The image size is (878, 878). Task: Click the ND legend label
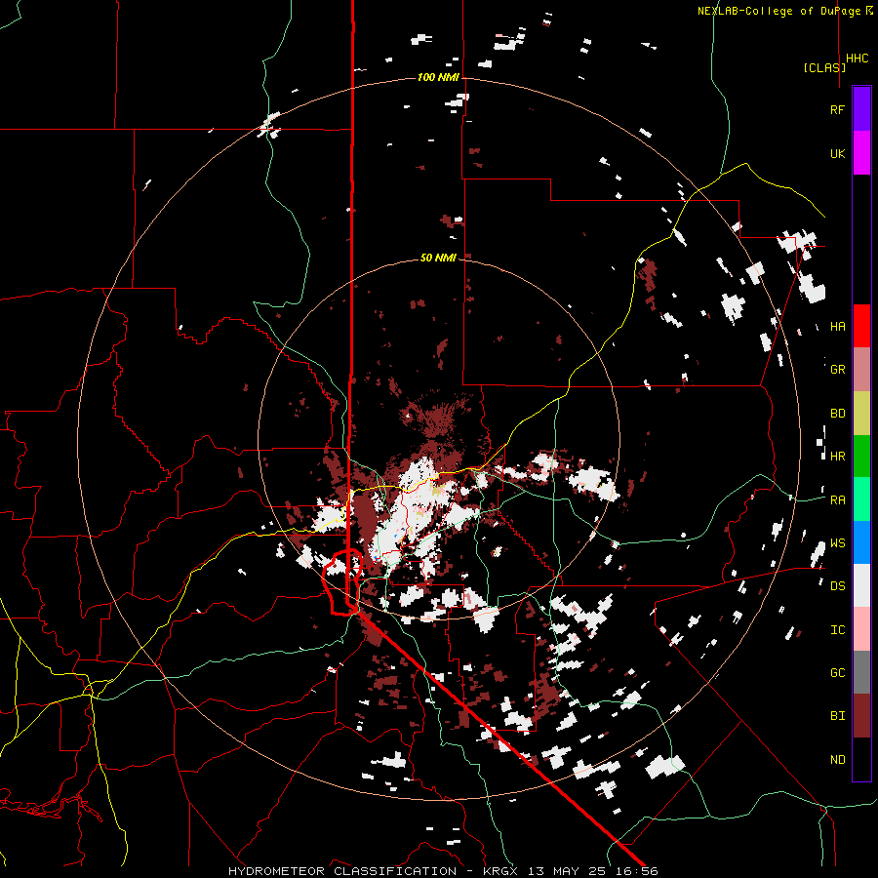click(837, 760)
